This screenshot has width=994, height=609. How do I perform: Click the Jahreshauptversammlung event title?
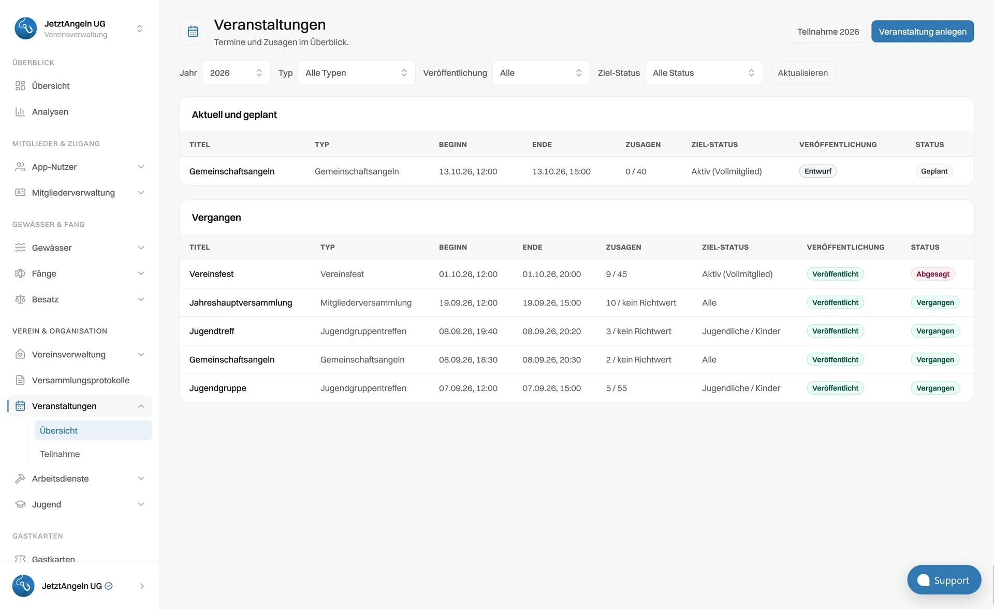click(241, 302)
